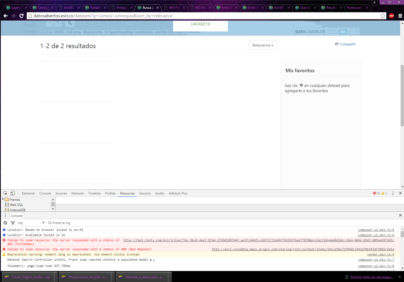
Task: Click Mostrar todas las descargas link
Action: click(371, 277)
